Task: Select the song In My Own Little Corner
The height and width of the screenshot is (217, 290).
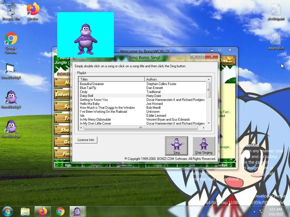Action: pyautogui.click(x=95, y=123)
